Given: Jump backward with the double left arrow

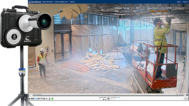Looking at the screenshot, I should pyautogui.click(x=103, y=100).
